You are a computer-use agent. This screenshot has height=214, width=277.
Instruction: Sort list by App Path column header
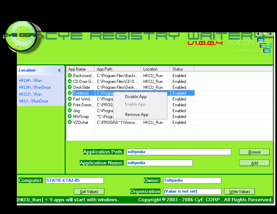[118, 69]
